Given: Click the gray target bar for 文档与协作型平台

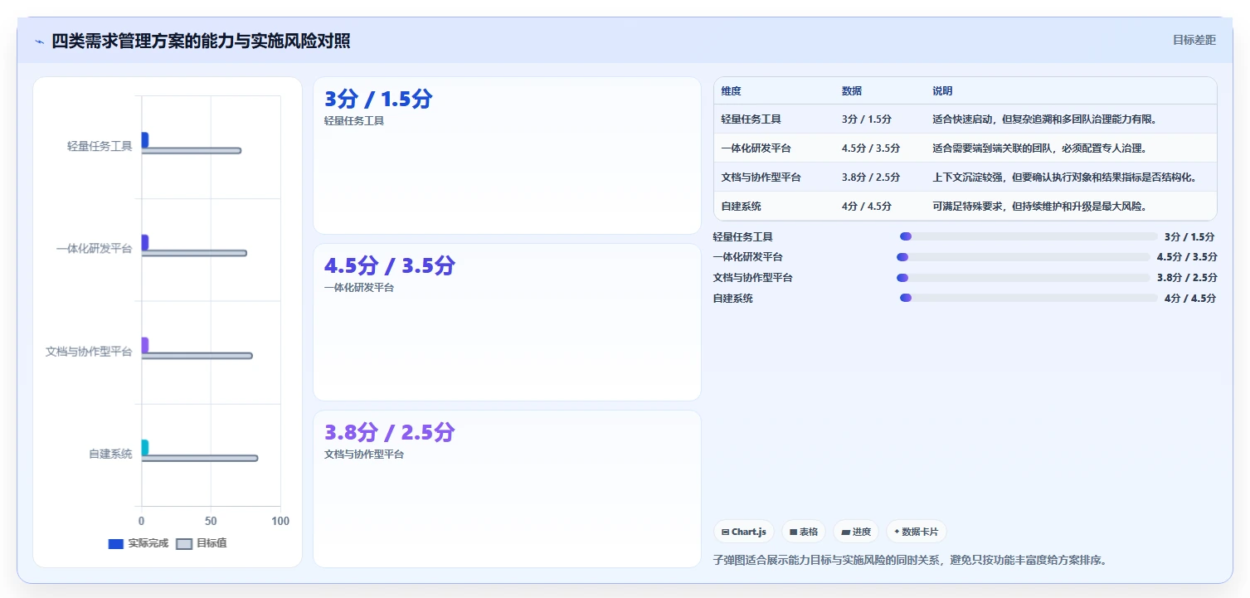Looking at the screenshot, I should [x=197, y=356].
